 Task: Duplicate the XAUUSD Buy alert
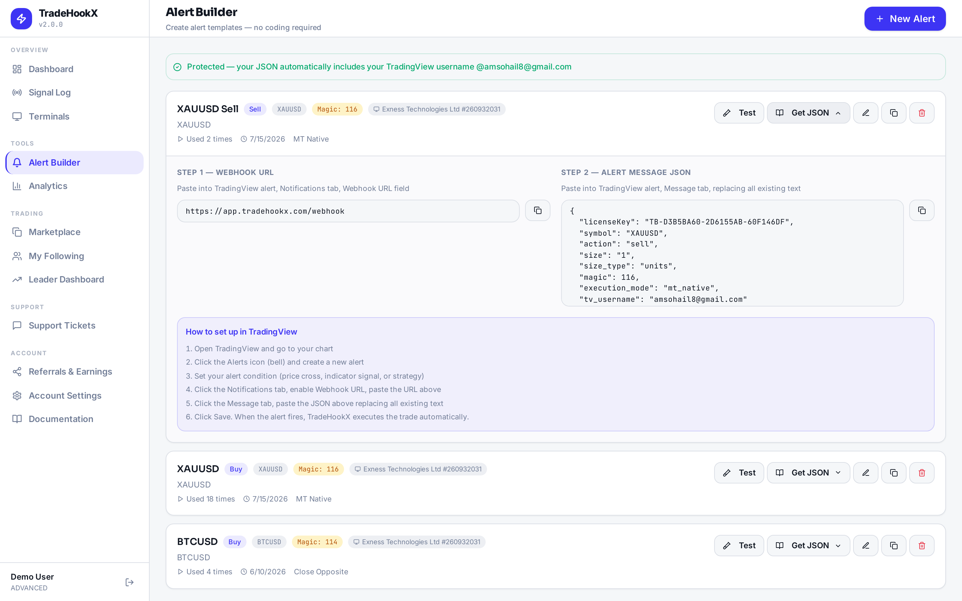[x=894, y=472]
